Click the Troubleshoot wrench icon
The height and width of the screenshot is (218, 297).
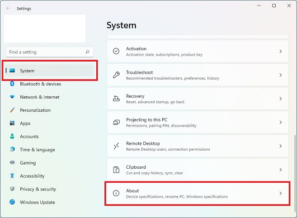coord(116,75)
